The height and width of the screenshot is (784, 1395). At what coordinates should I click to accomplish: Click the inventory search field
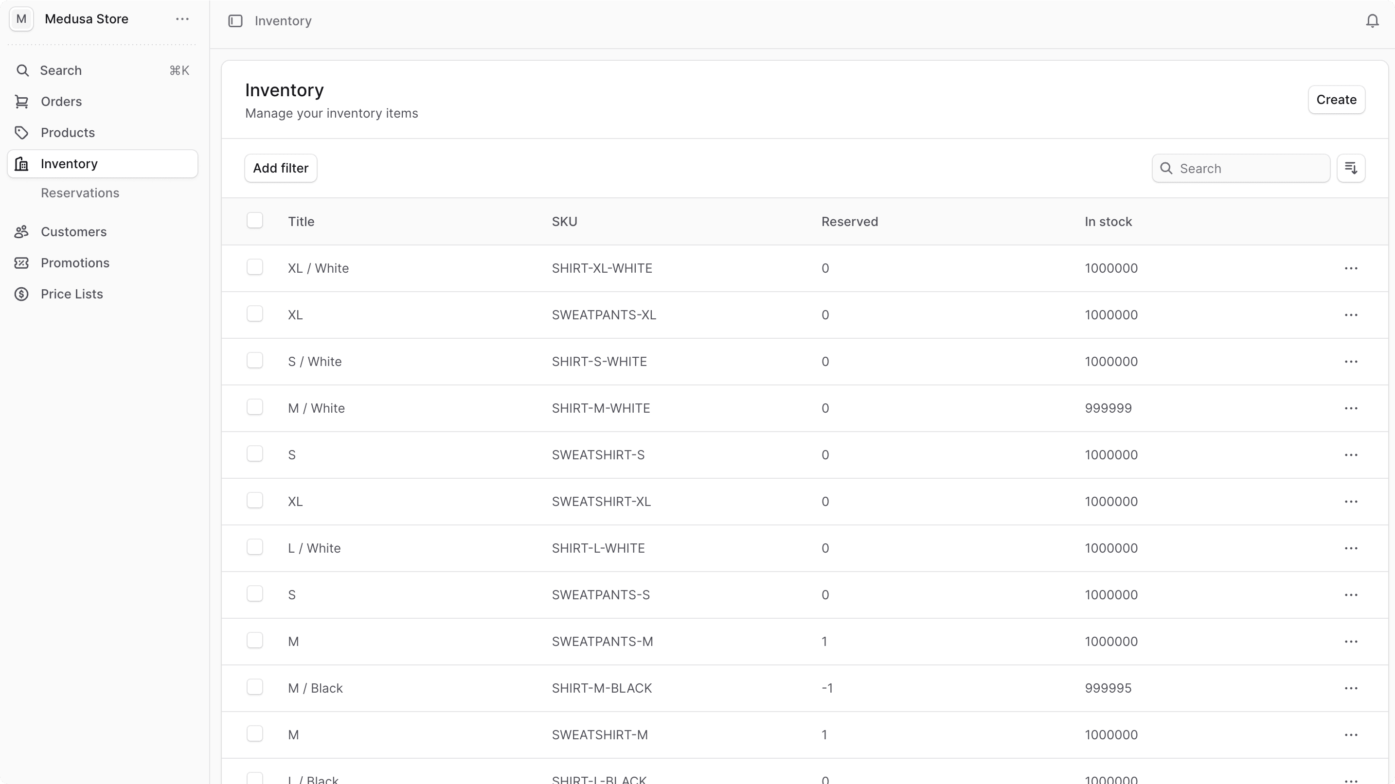point(1240,168)
